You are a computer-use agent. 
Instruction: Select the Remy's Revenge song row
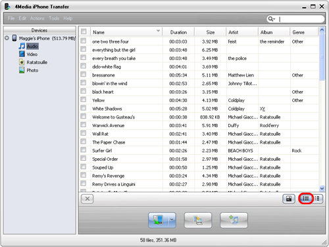click(x=199, y=176)
